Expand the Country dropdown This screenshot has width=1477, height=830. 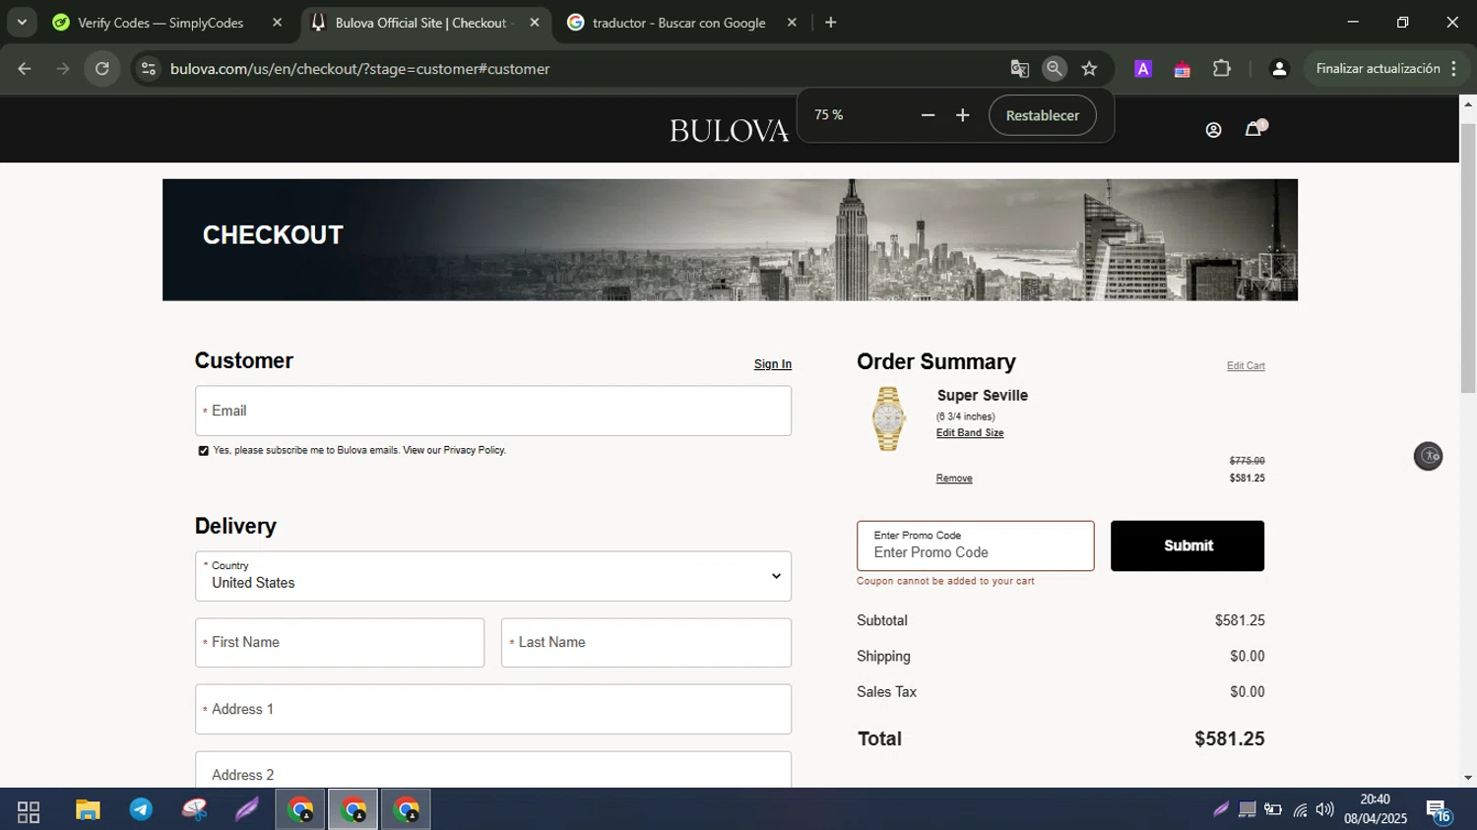(493, 576)
